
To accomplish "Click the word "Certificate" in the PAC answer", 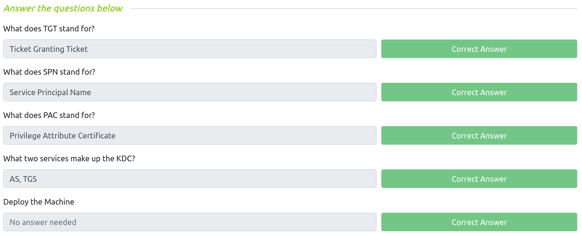I will coord(95,136).
